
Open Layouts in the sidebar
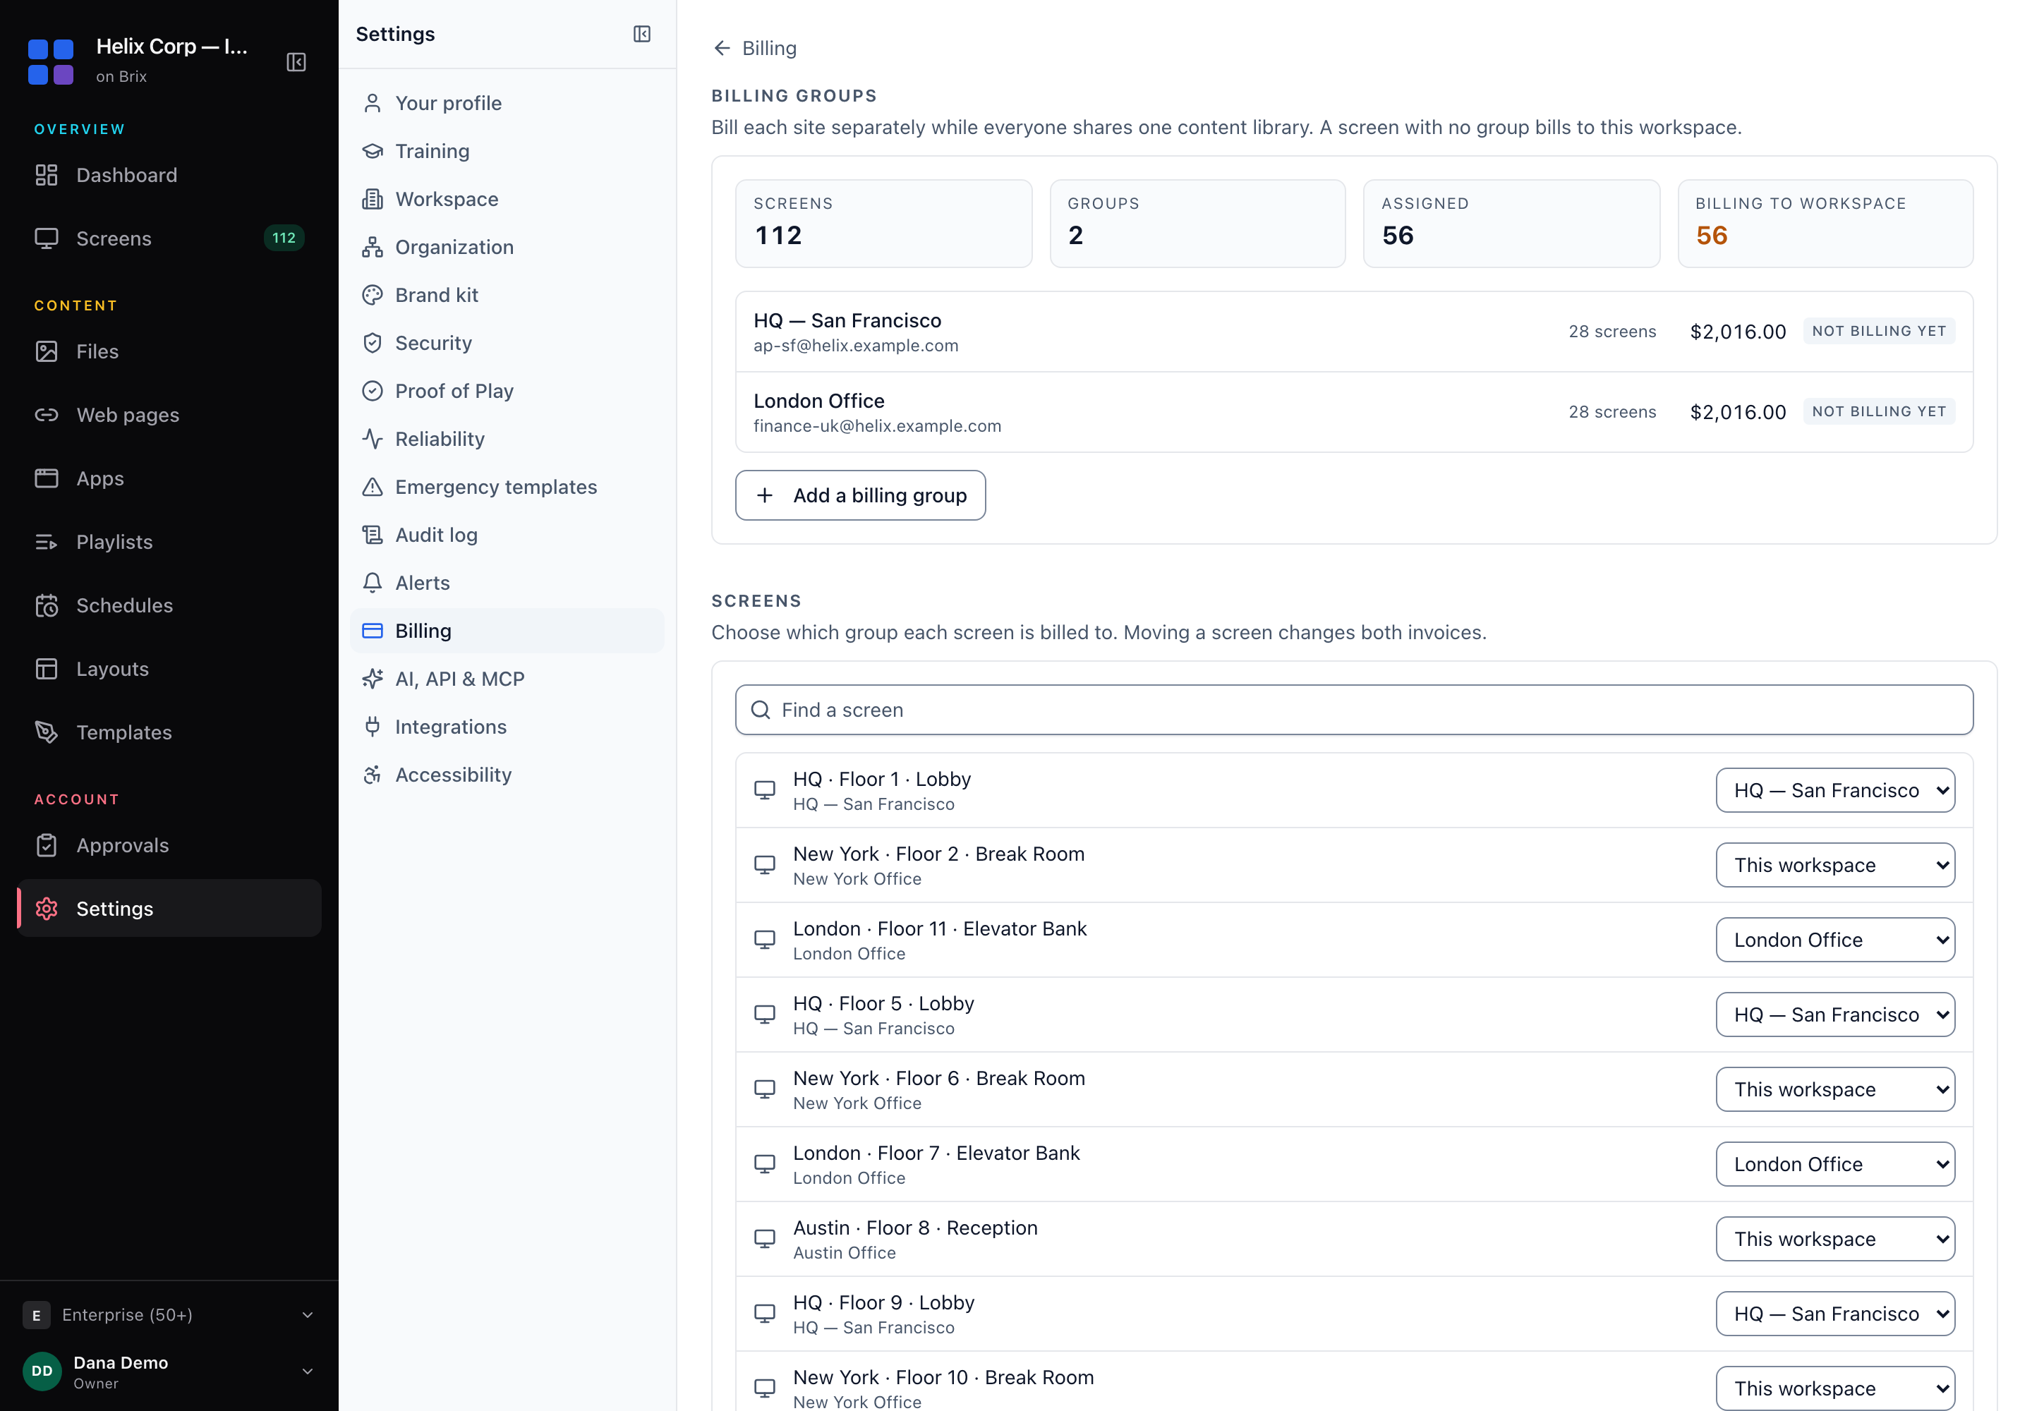click(169, 670)
